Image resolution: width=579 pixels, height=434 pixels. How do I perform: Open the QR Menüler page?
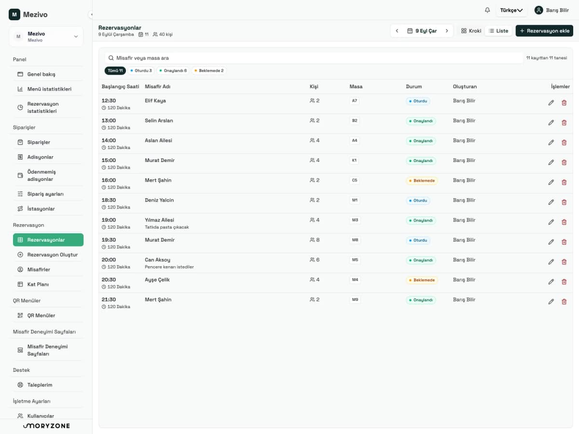coord(48,315)
